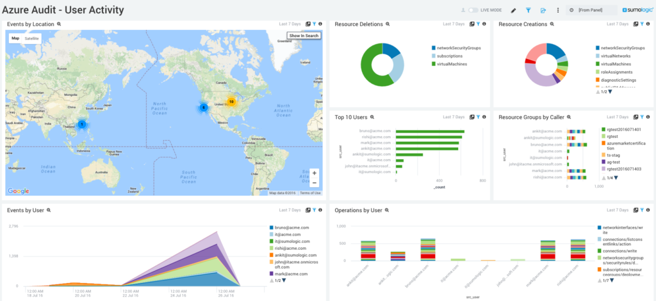Click the filter icon on Events by Location panel
The image size is (656, 301).
click(314, 24)
